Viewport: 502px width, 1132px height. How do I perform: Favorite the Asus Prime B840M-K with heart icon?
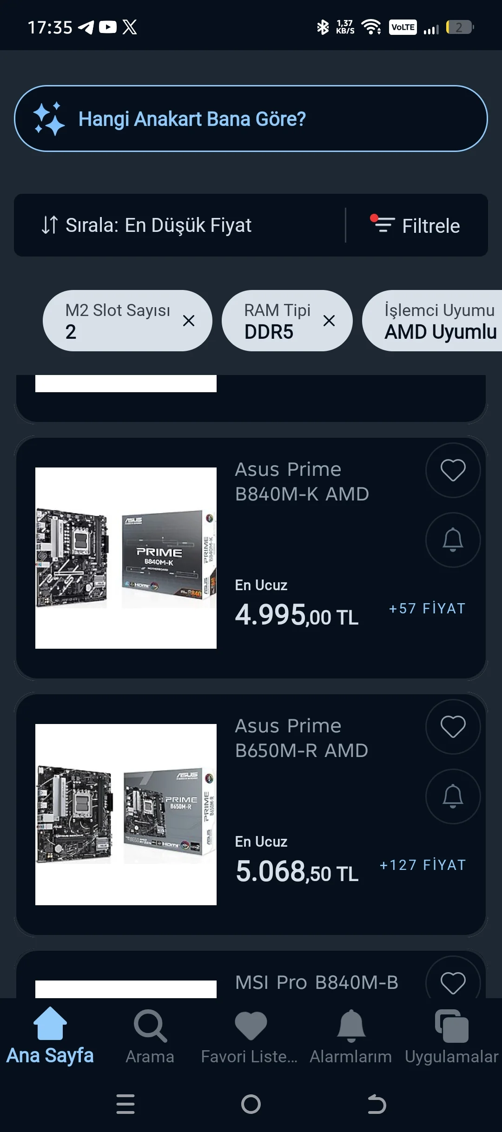pos(453,470)
